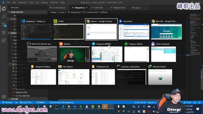This screenshot has height=114, width=203.
Task: Open the notifications bell in status bar
Action: [x=200, y=103]
